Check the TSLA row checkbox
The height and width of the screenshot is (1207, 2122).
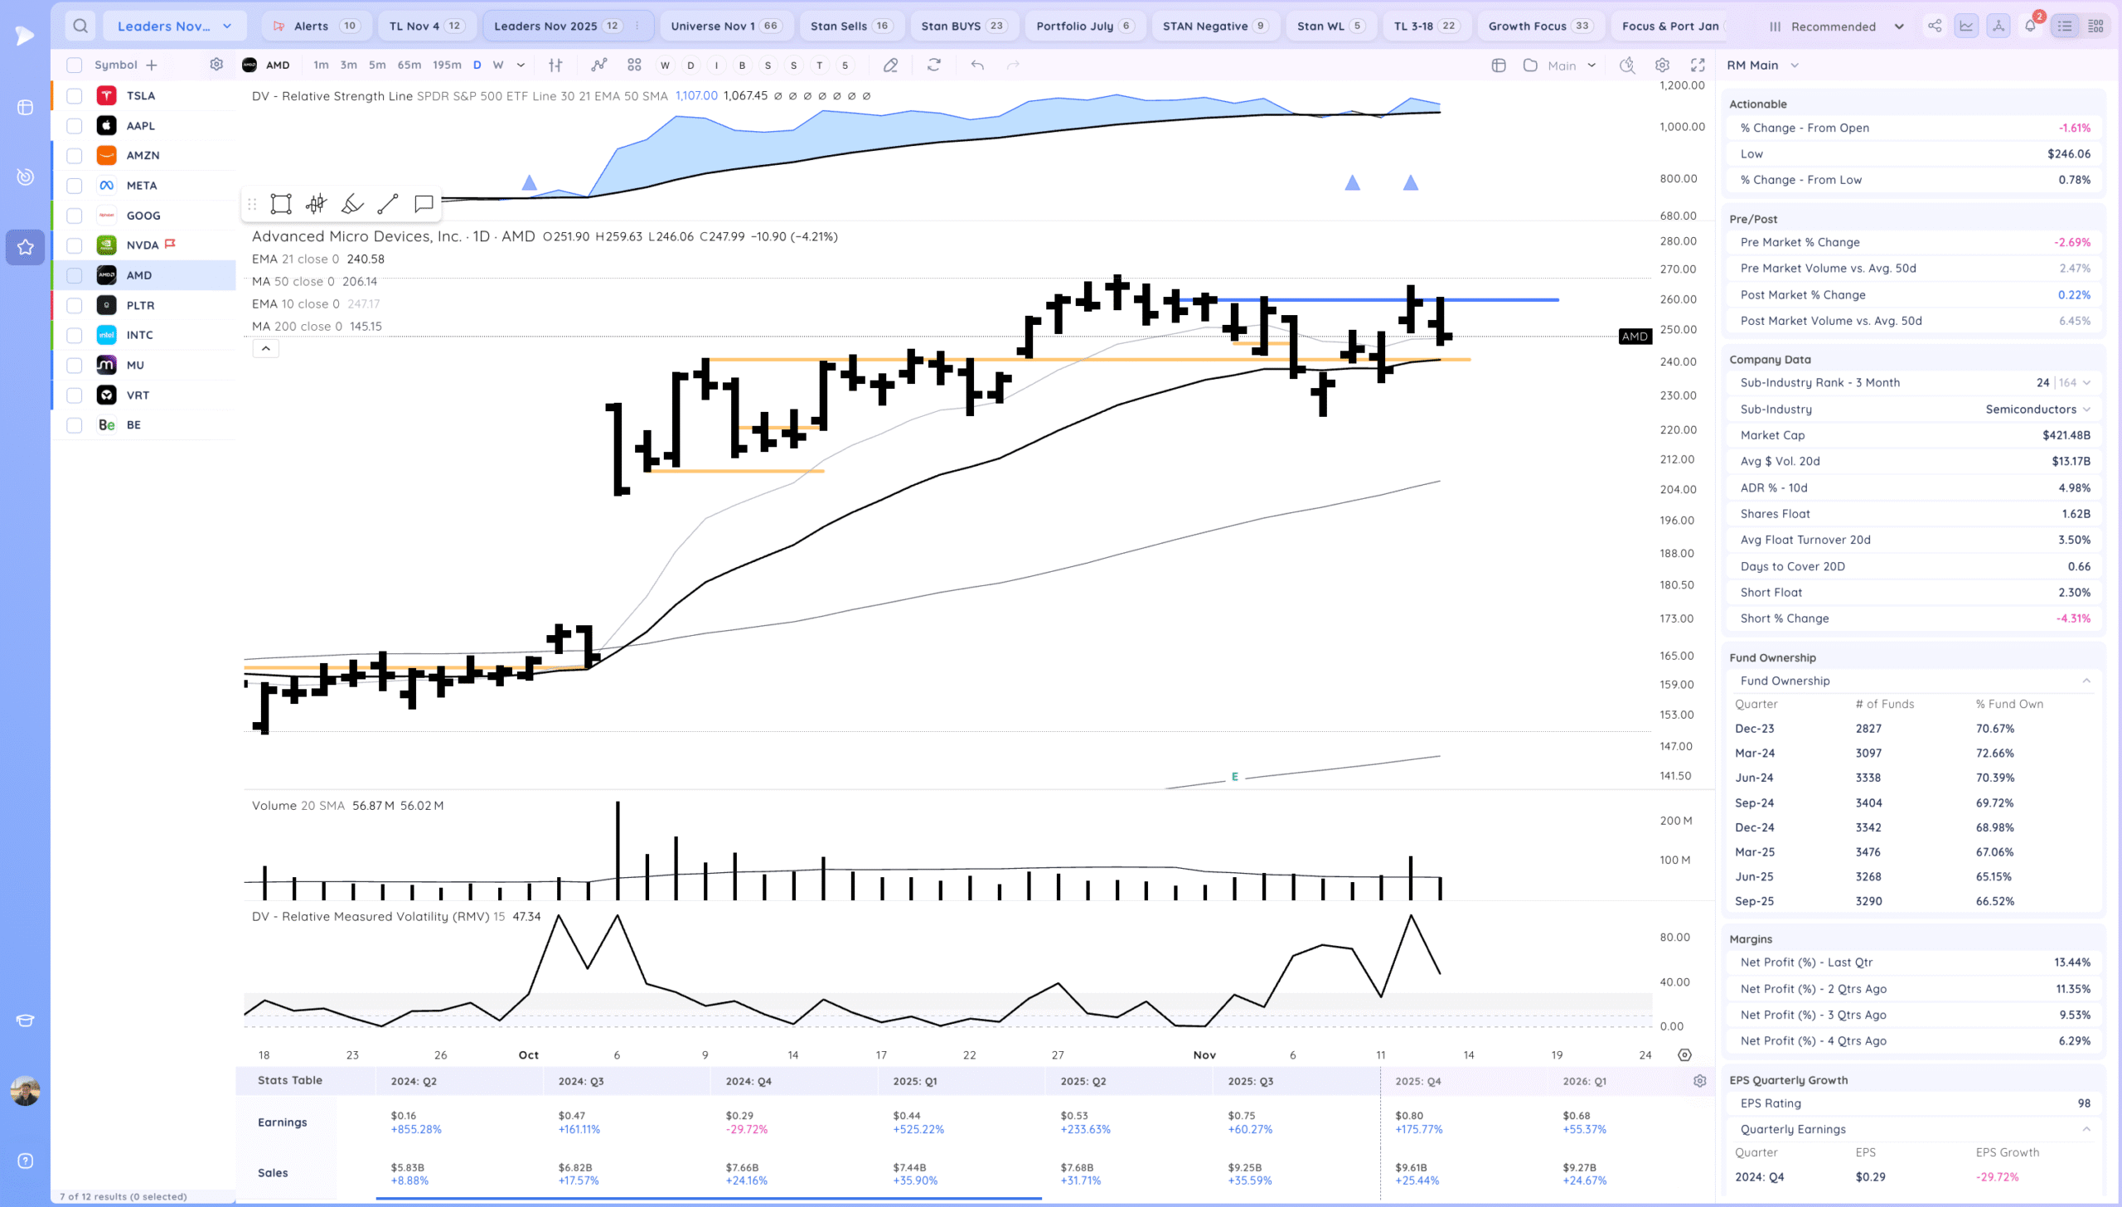[75, 96]
